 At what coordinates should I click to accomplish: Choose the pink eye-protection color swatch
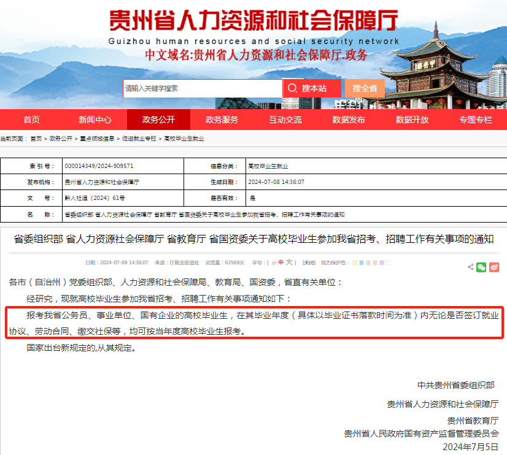[x=375, y=262]
